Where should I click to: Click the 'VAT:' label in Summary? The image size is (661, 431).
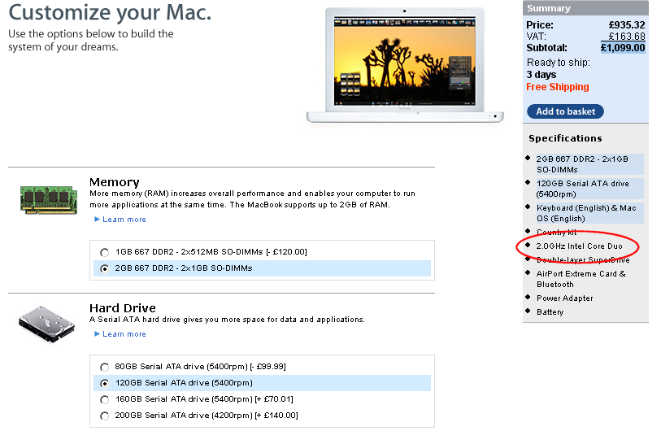[536, 37]
